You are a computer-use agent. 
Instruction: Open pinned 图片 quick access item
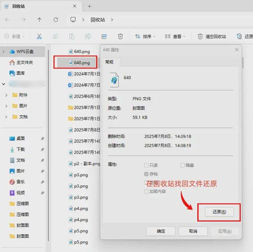point(17,171)
